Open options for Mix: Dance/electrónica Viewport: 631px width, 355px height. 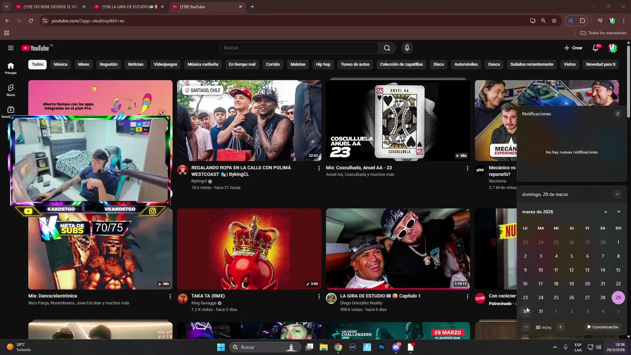(170, 296)
